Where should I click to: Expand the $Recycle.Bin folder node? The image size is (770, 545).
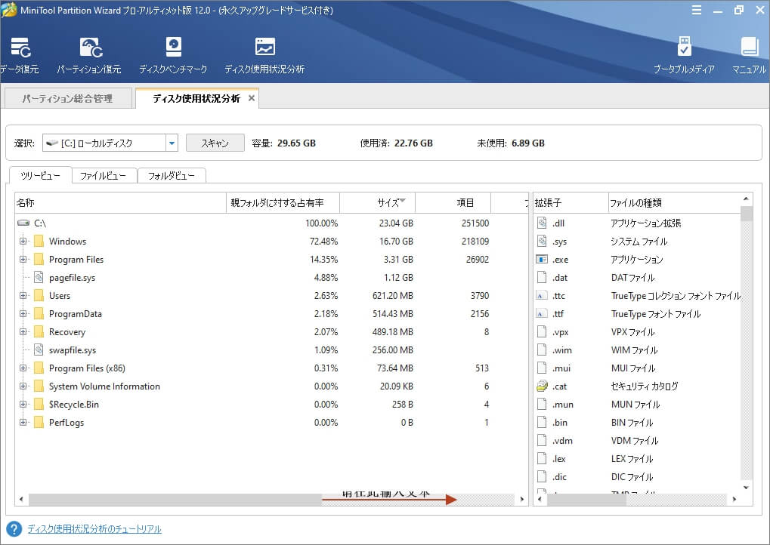click(x=23, y=404)
